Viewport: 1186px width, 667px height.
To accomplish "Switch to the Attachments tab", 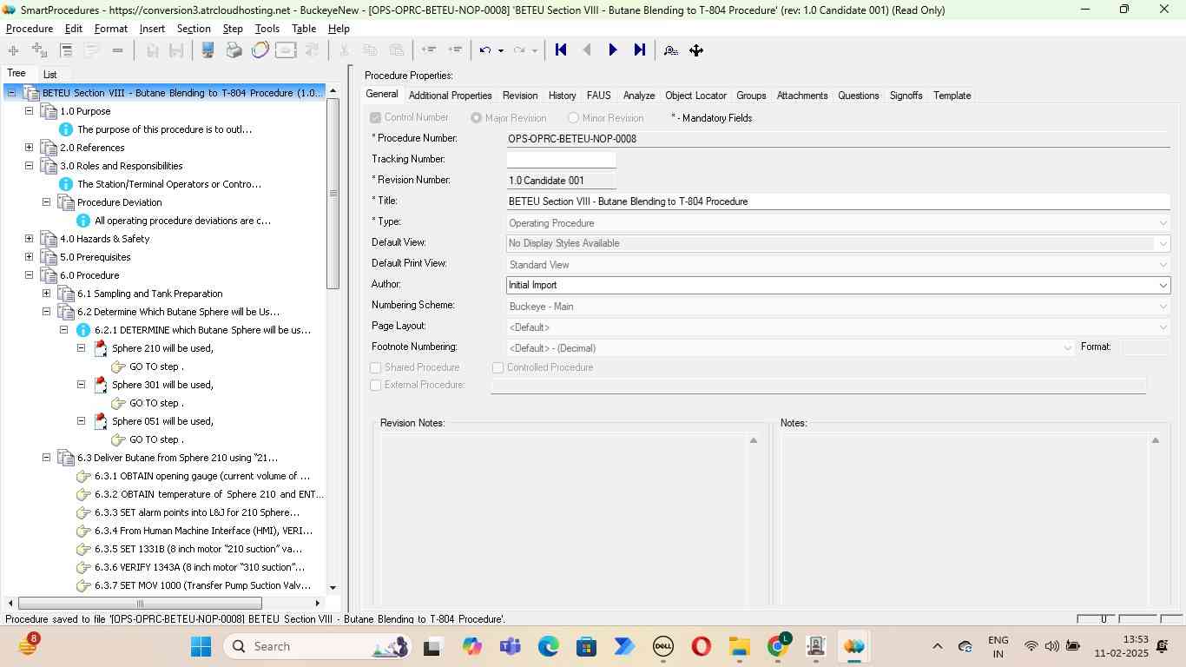I will (802, 96).
